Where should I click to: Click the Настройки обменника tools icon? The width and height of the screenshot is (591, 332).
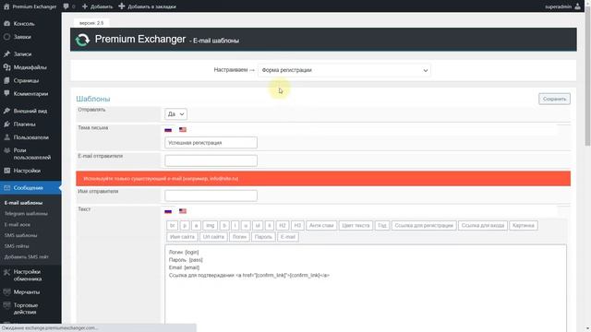6,272
